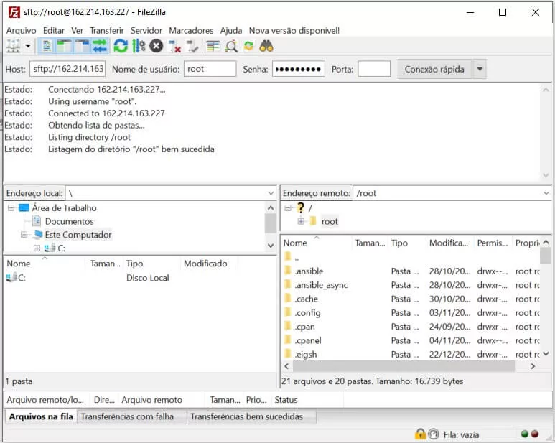Screen dimensions: 555x443
Task: Toggle synchronized browsing icon
Action: click(249, 46)
